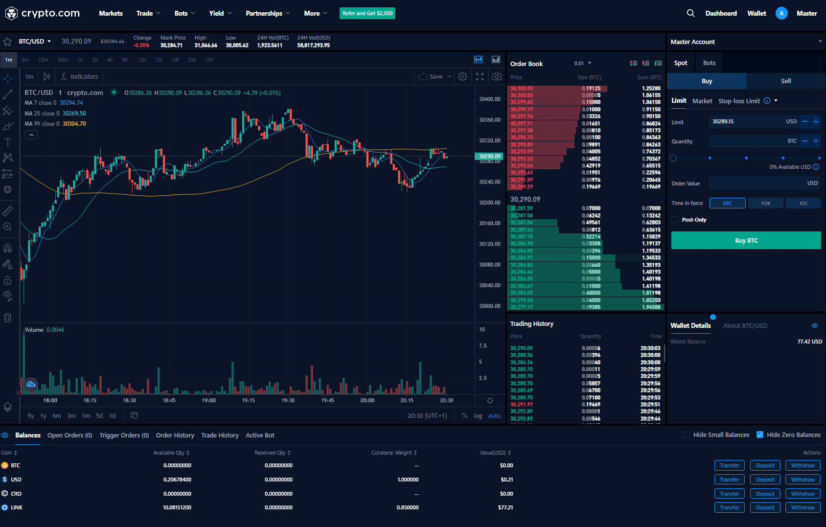Open the Yield dropdown menu
The height and width of the screenshot is (527, 826).
(221, 13)
